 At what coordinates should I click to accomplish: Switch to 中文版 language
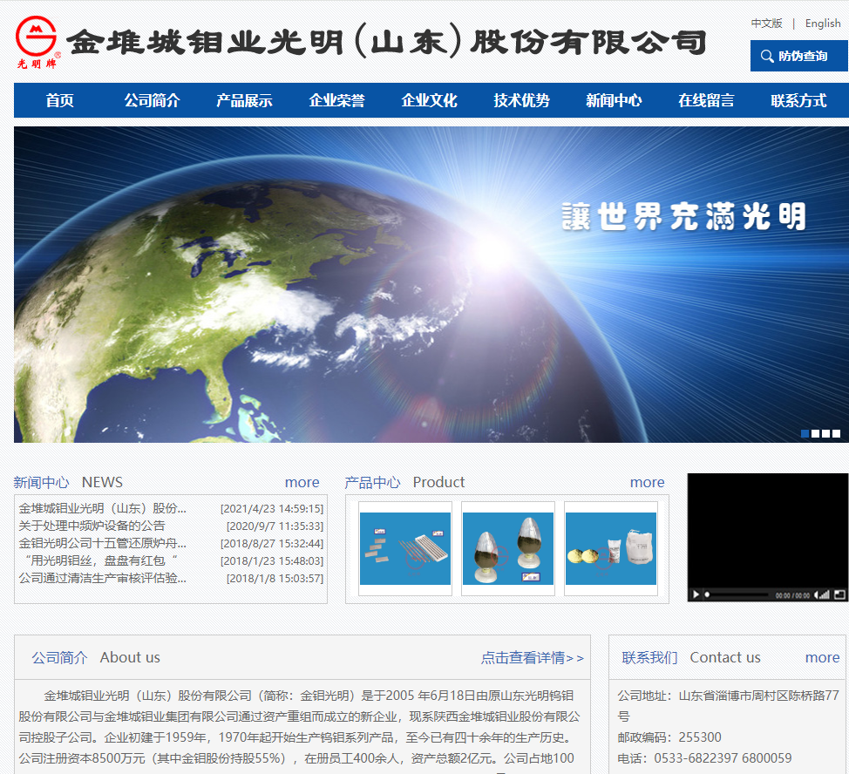(766, 24)
